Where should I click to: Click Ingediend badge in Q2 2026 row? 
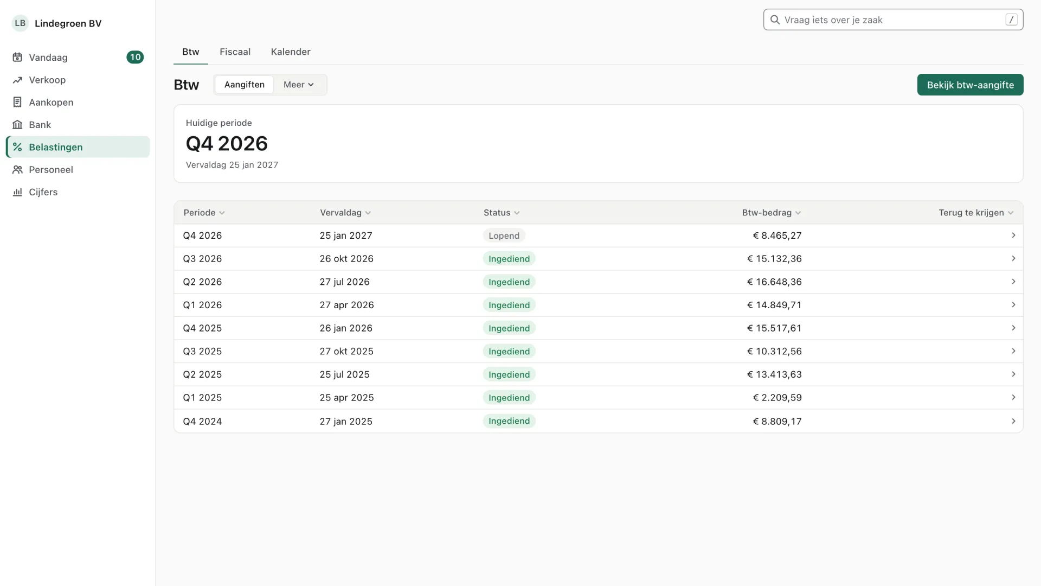(x=509, y=282)
